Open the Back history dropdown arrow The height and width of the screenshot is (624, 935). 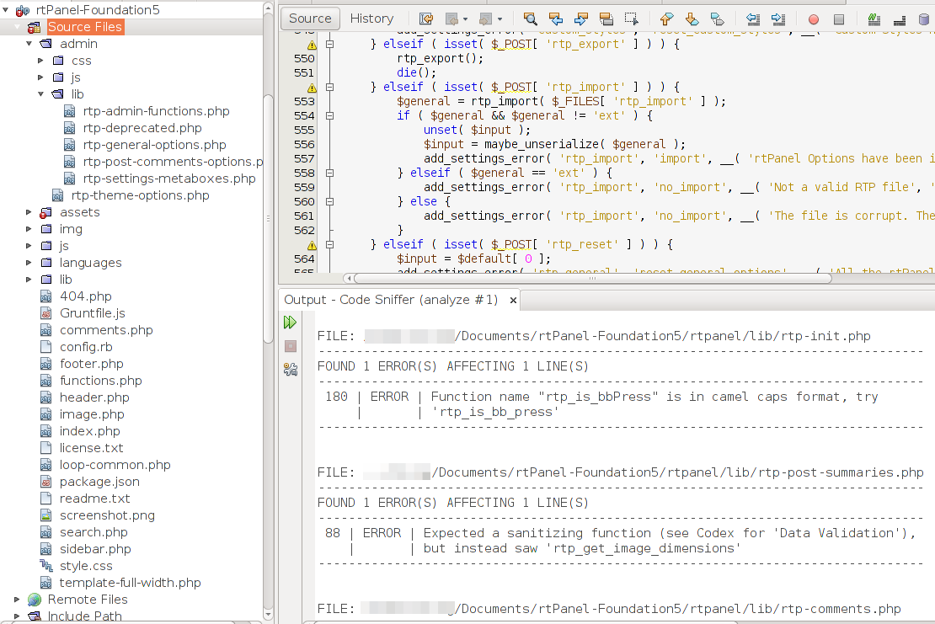tap(465, 19)
